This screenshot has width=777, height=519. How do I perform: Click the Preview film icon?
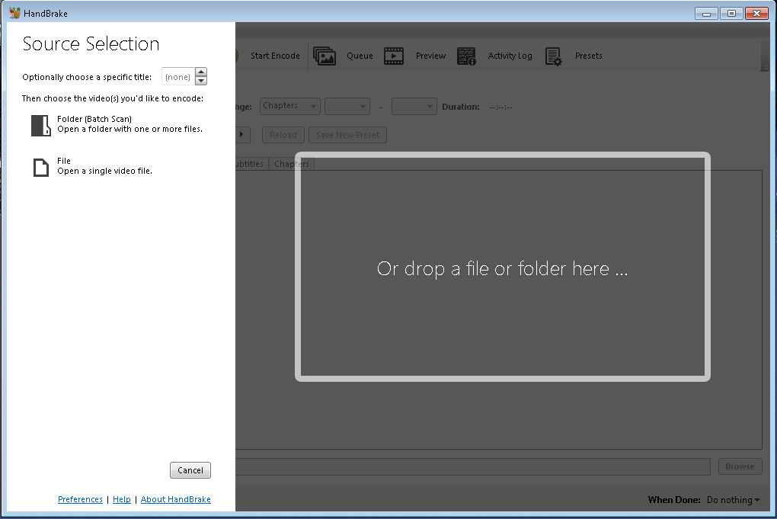394,56
